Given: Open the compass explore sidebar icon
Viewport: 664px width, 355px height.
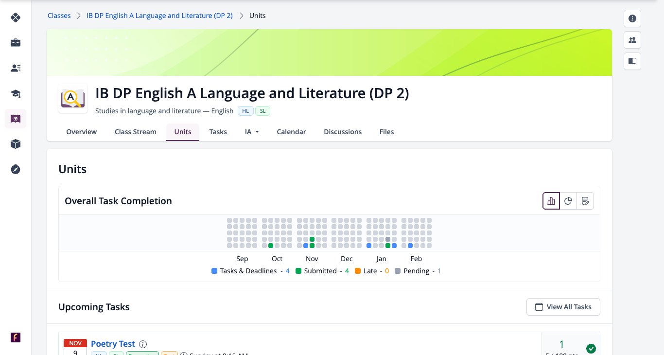Looking at the screenshot, I should point(16,169).
